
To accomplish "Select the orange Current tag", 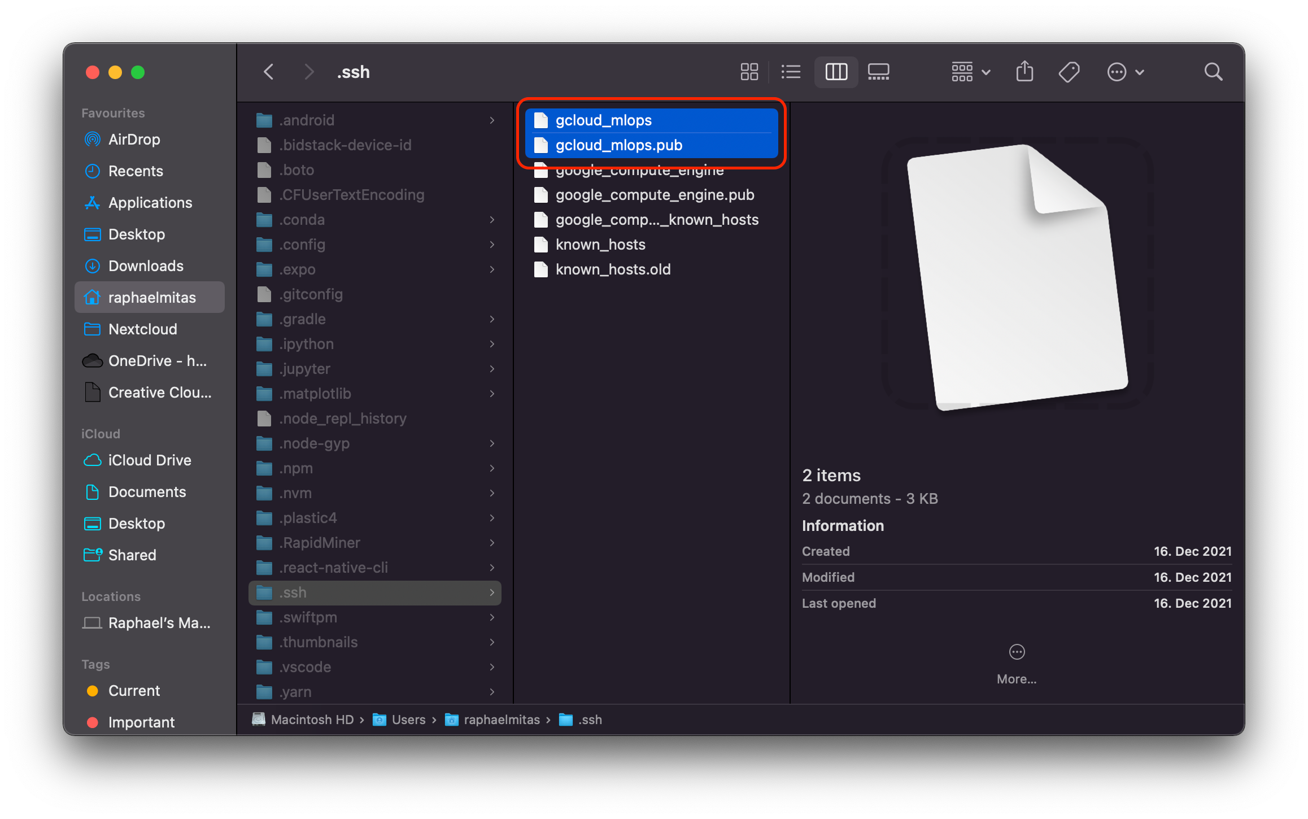I will point(133,691).
